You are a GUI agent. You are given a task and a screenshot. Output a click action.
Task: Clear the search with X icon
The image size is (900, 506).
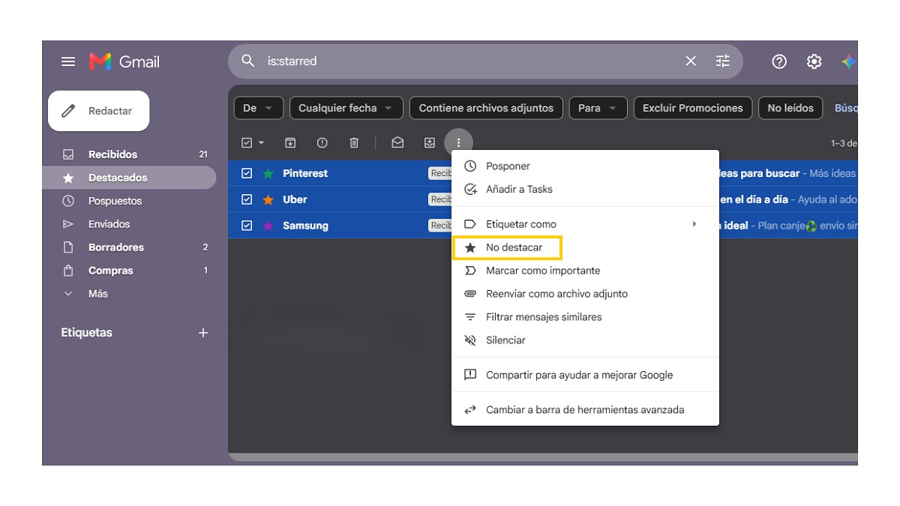click(x=691, y=61)
